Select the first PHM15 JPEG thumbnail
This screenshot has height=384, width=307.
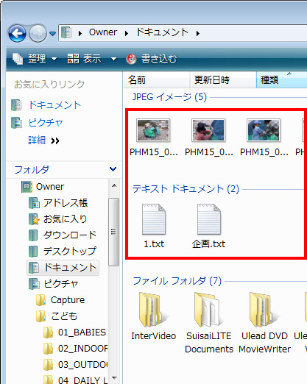click(x=153, y=130)
